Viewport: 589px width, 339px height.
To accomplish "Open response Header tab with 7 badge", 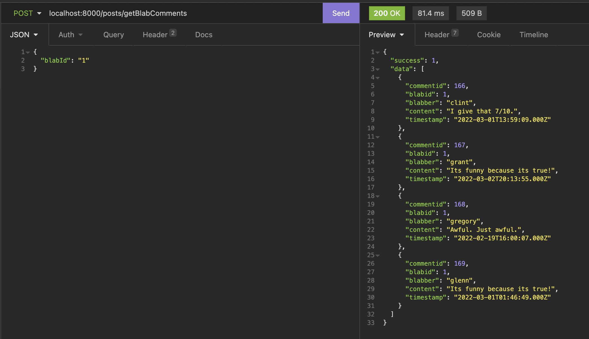I will point(441,35).
